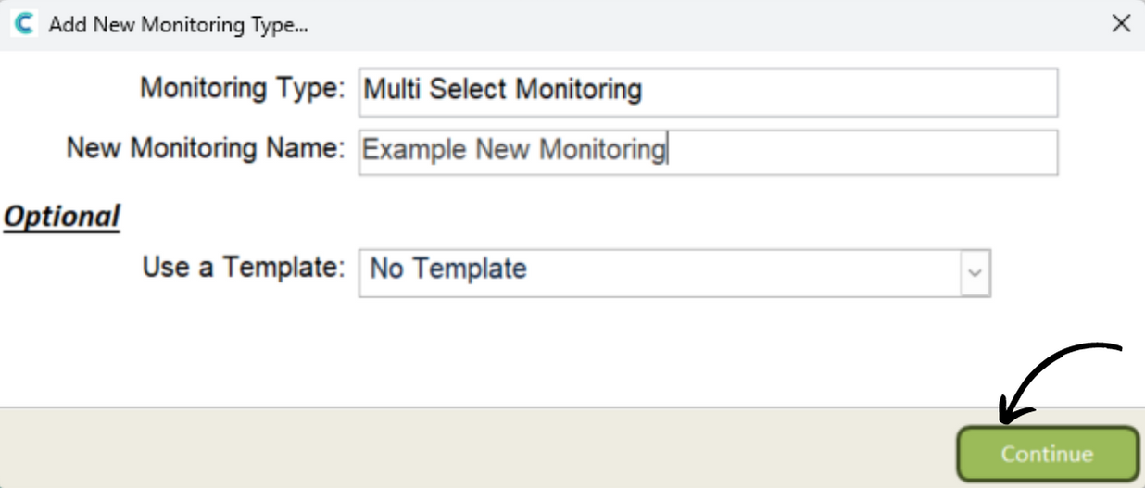Expand the chevron arrow beside No Template

pyautogui.click(x=975, y=272)
